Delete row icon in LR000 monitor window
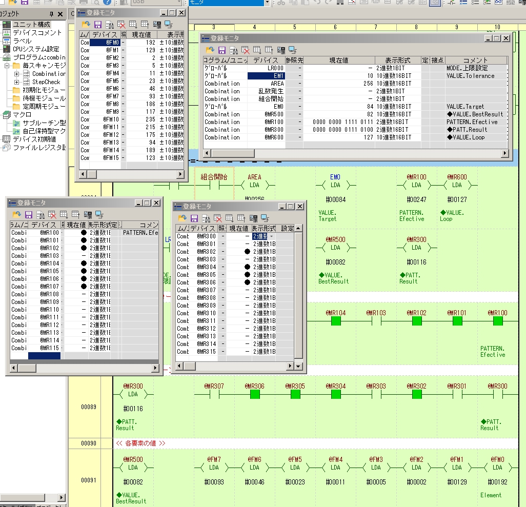The image size is (526, 507). coord(245,50)
